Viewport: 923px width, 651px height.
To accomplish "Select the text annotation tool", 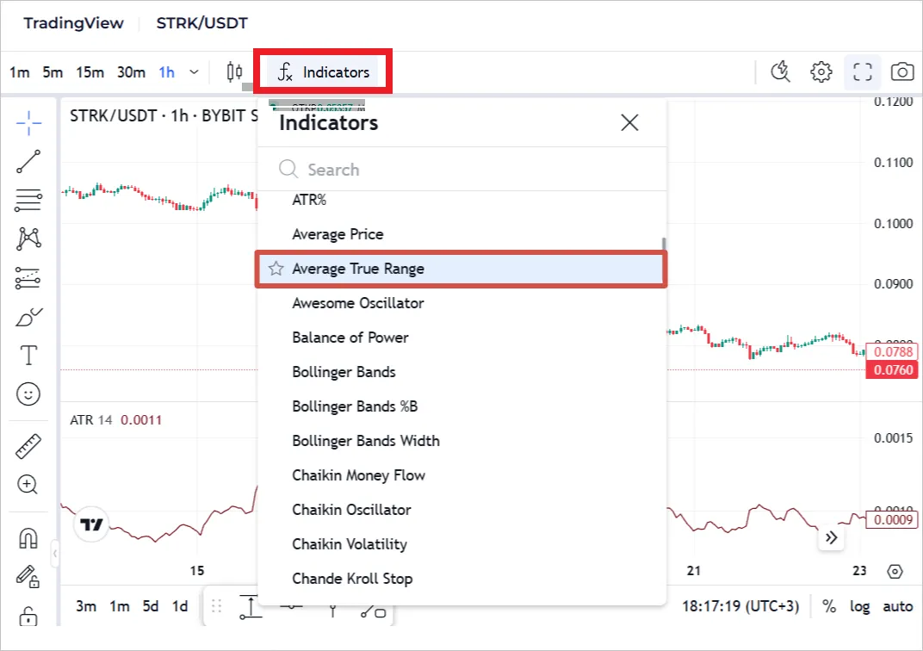I will pyautogui.click(x=28, y=355).
